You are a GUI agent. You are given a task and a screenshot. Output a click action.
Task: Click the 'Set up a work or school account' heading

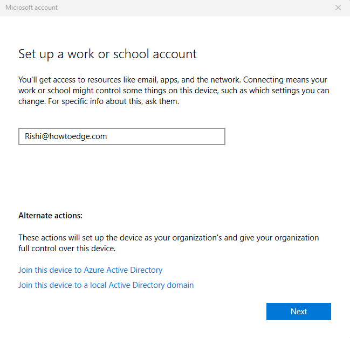tap(107, 54)
